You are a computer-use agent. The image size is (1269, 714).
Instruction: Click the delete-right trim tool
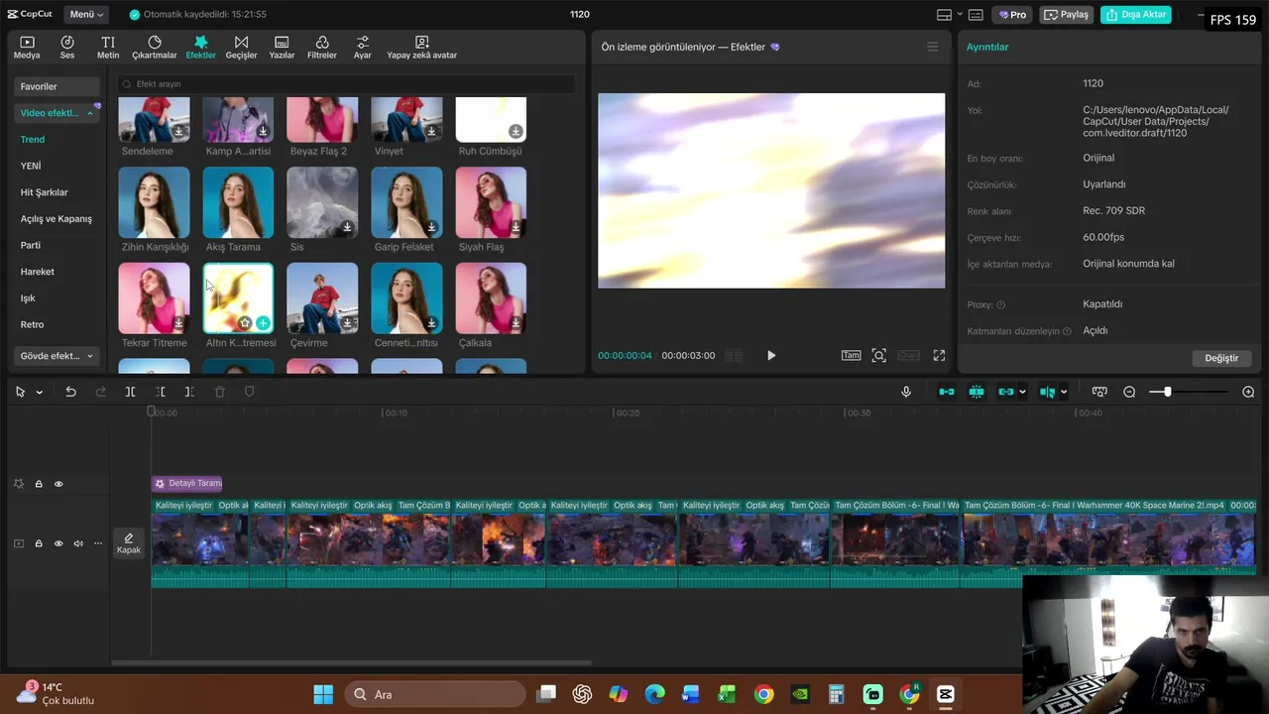coord(189,392)
